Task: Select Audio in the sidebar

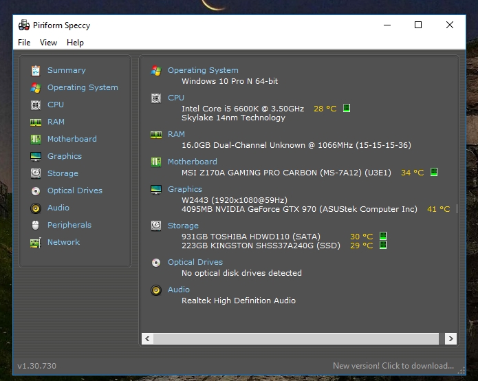Action: (x=58, y=208)
